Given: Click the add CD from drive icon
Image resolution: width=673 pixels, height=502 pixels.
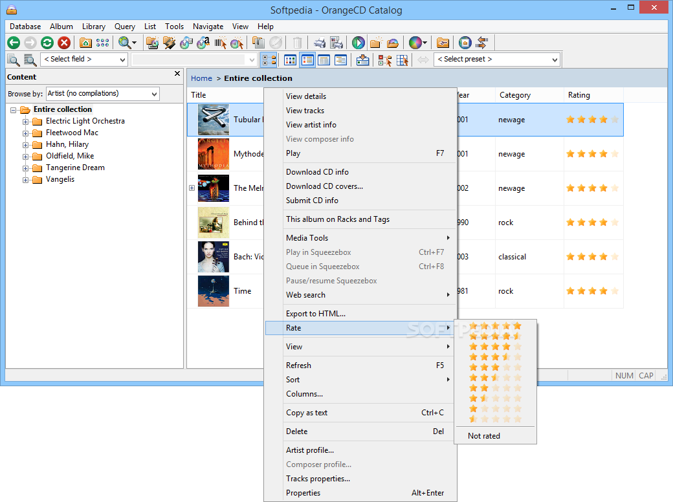Looking at the screenshot, I should tap(152, 43).
